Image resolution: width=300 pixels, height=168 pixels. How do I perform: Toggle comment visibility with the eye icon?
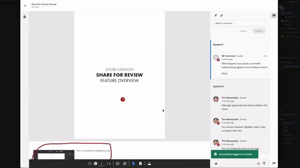tap(258, 163)
